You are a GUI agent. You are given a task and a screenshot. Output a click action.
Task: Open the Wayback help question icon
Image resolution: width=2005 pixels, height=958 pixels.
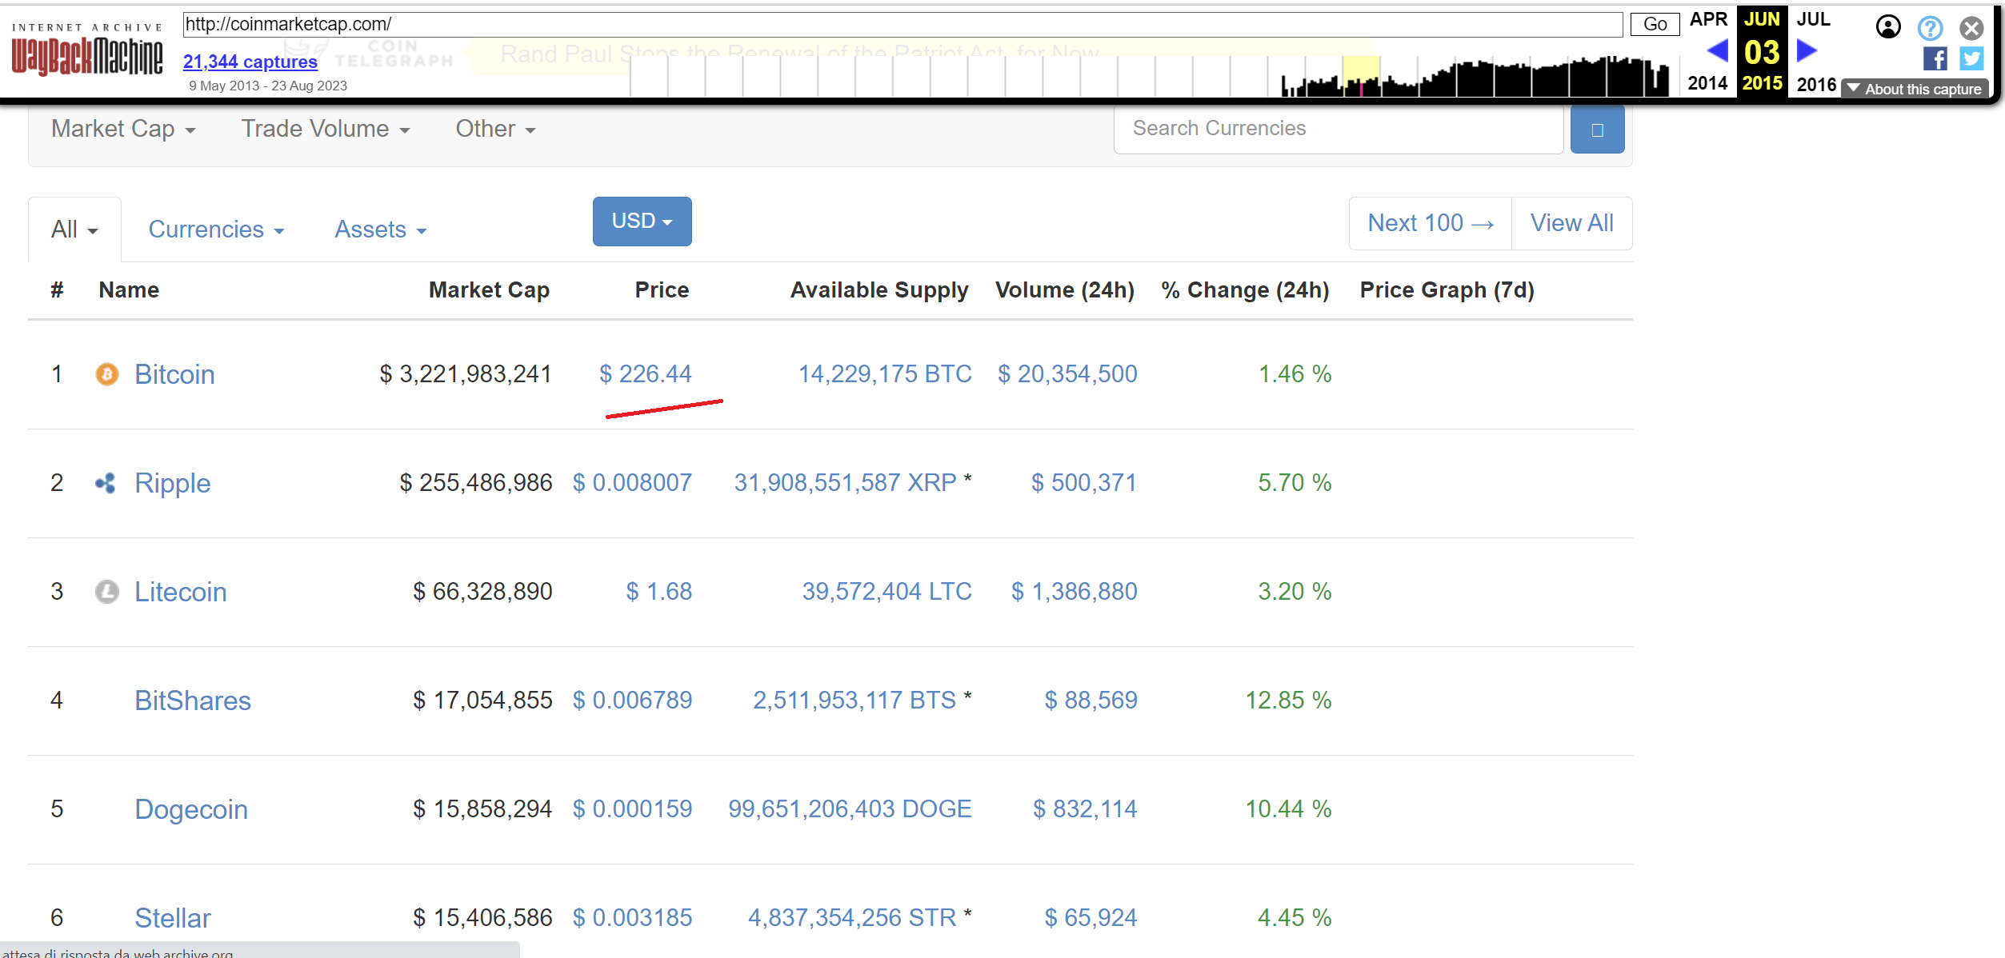(1930, 28)
